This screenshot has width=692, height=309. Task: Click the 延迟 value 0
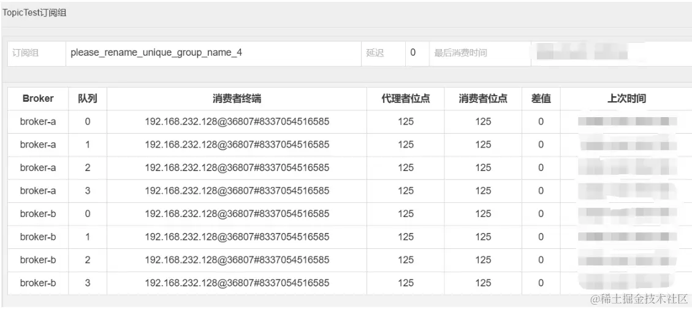coord(413,53)
